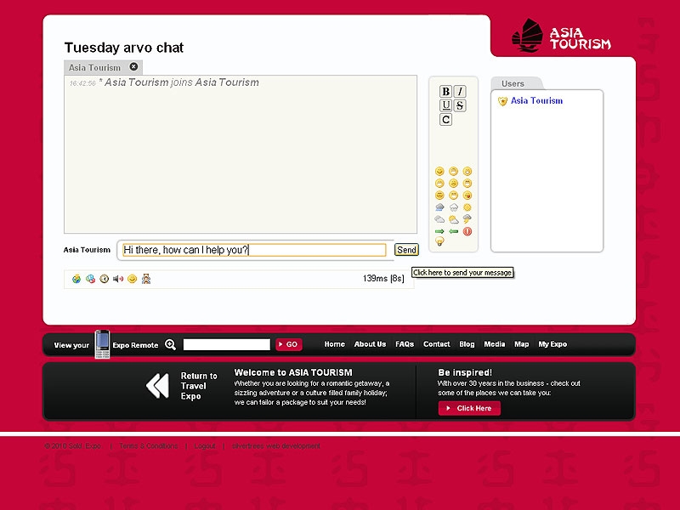
Task: Insert the rain cloud emoticon
Action: 439,207
